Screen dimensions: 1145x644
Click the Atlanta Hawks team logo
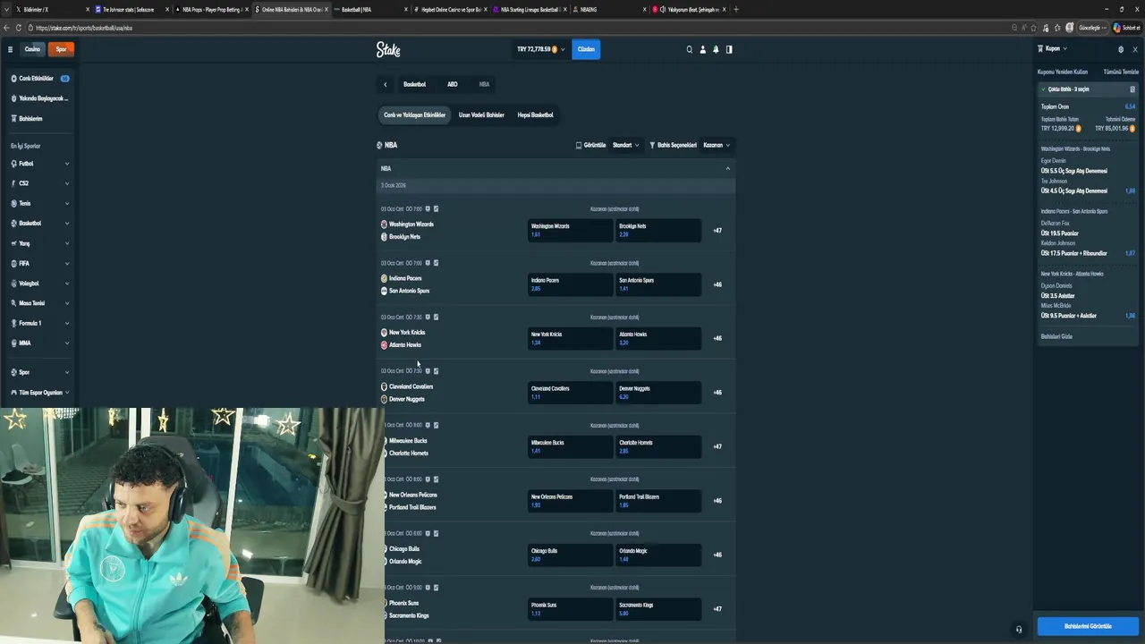click(x=384, y=344)
